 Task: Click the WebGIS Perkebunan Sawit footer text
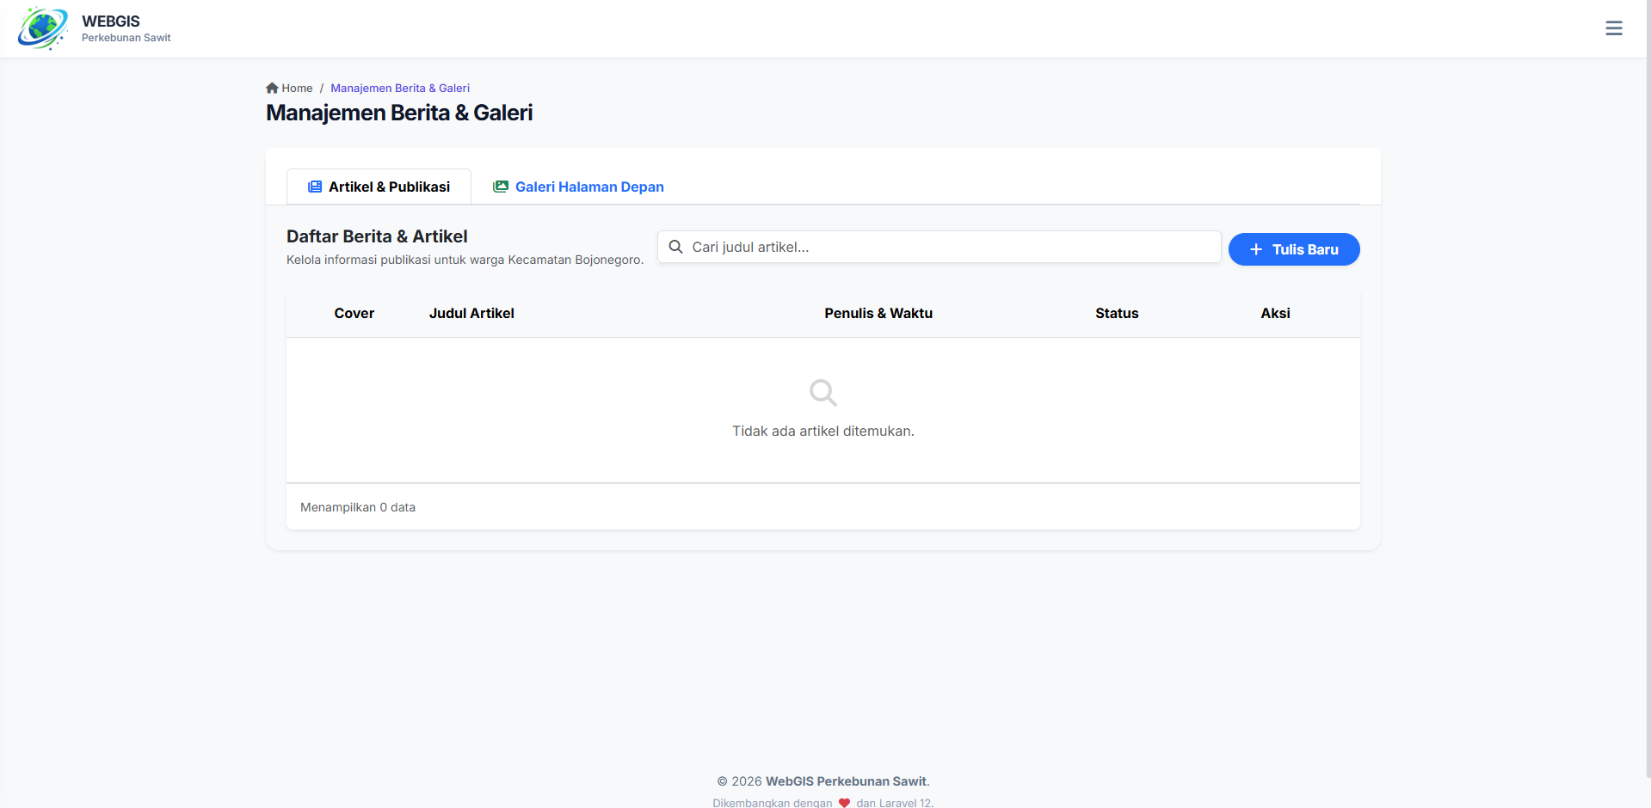point(846,780)
